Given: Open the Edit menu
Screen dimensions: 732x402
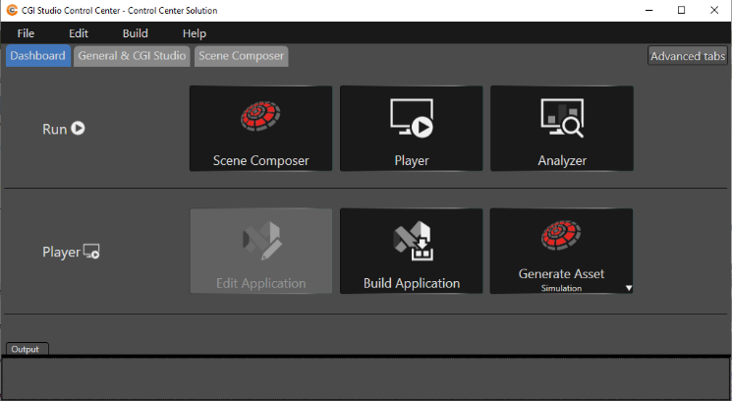Looking at the screenshot, I should [79, 33].
